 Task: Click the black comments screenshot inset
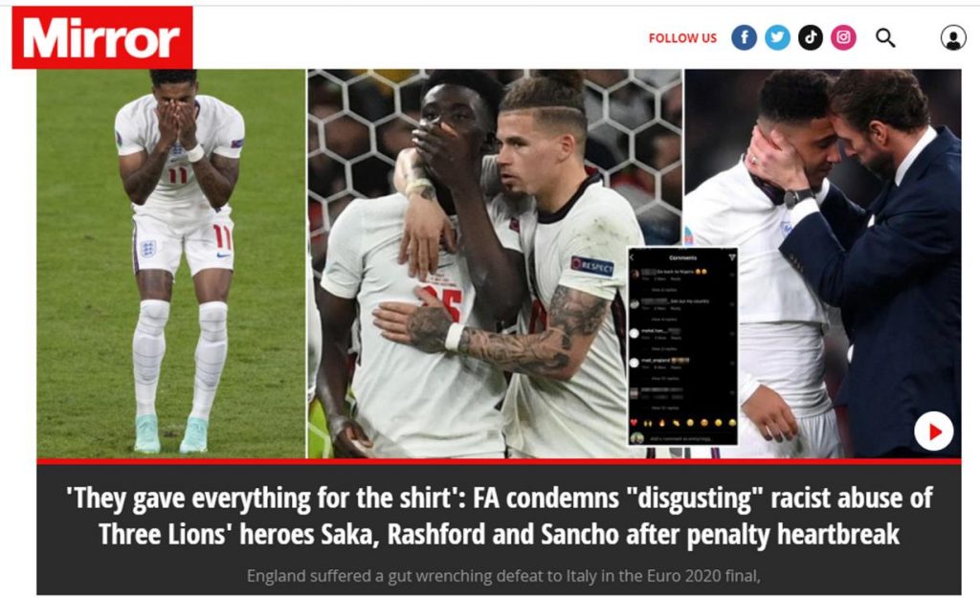(x=682, y=346)
